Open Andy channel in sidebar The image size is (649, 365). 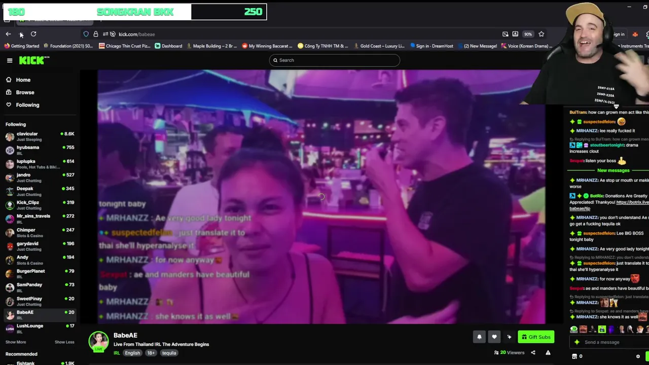coord(40,260)
